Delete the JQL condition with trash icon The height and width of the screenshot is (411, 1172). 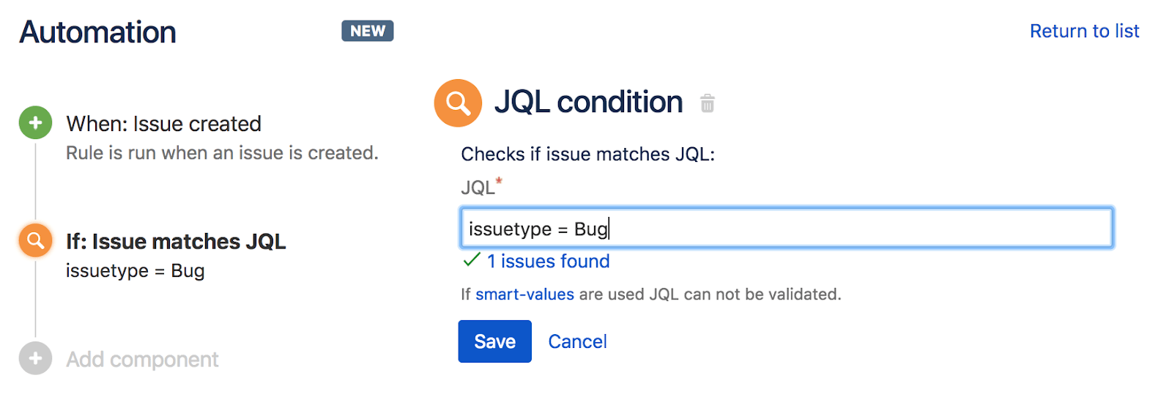(x=707, y=103)
